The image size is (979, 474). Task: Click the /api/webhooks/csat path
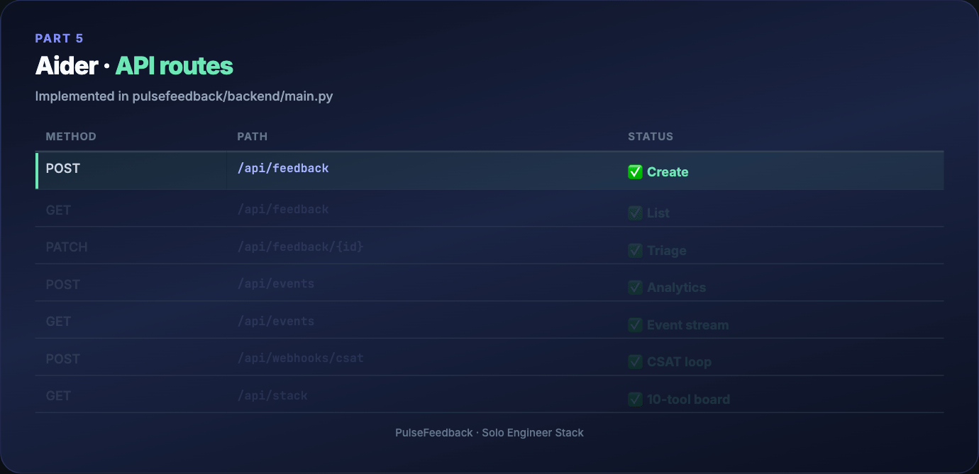[301, 359]
